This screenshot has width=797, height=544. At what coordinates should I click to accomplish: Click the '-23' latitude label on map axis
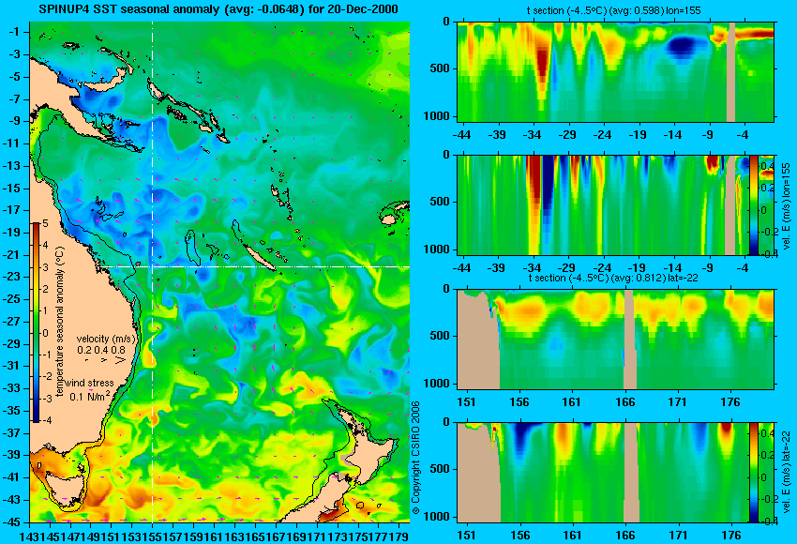[x=12, y=277]
